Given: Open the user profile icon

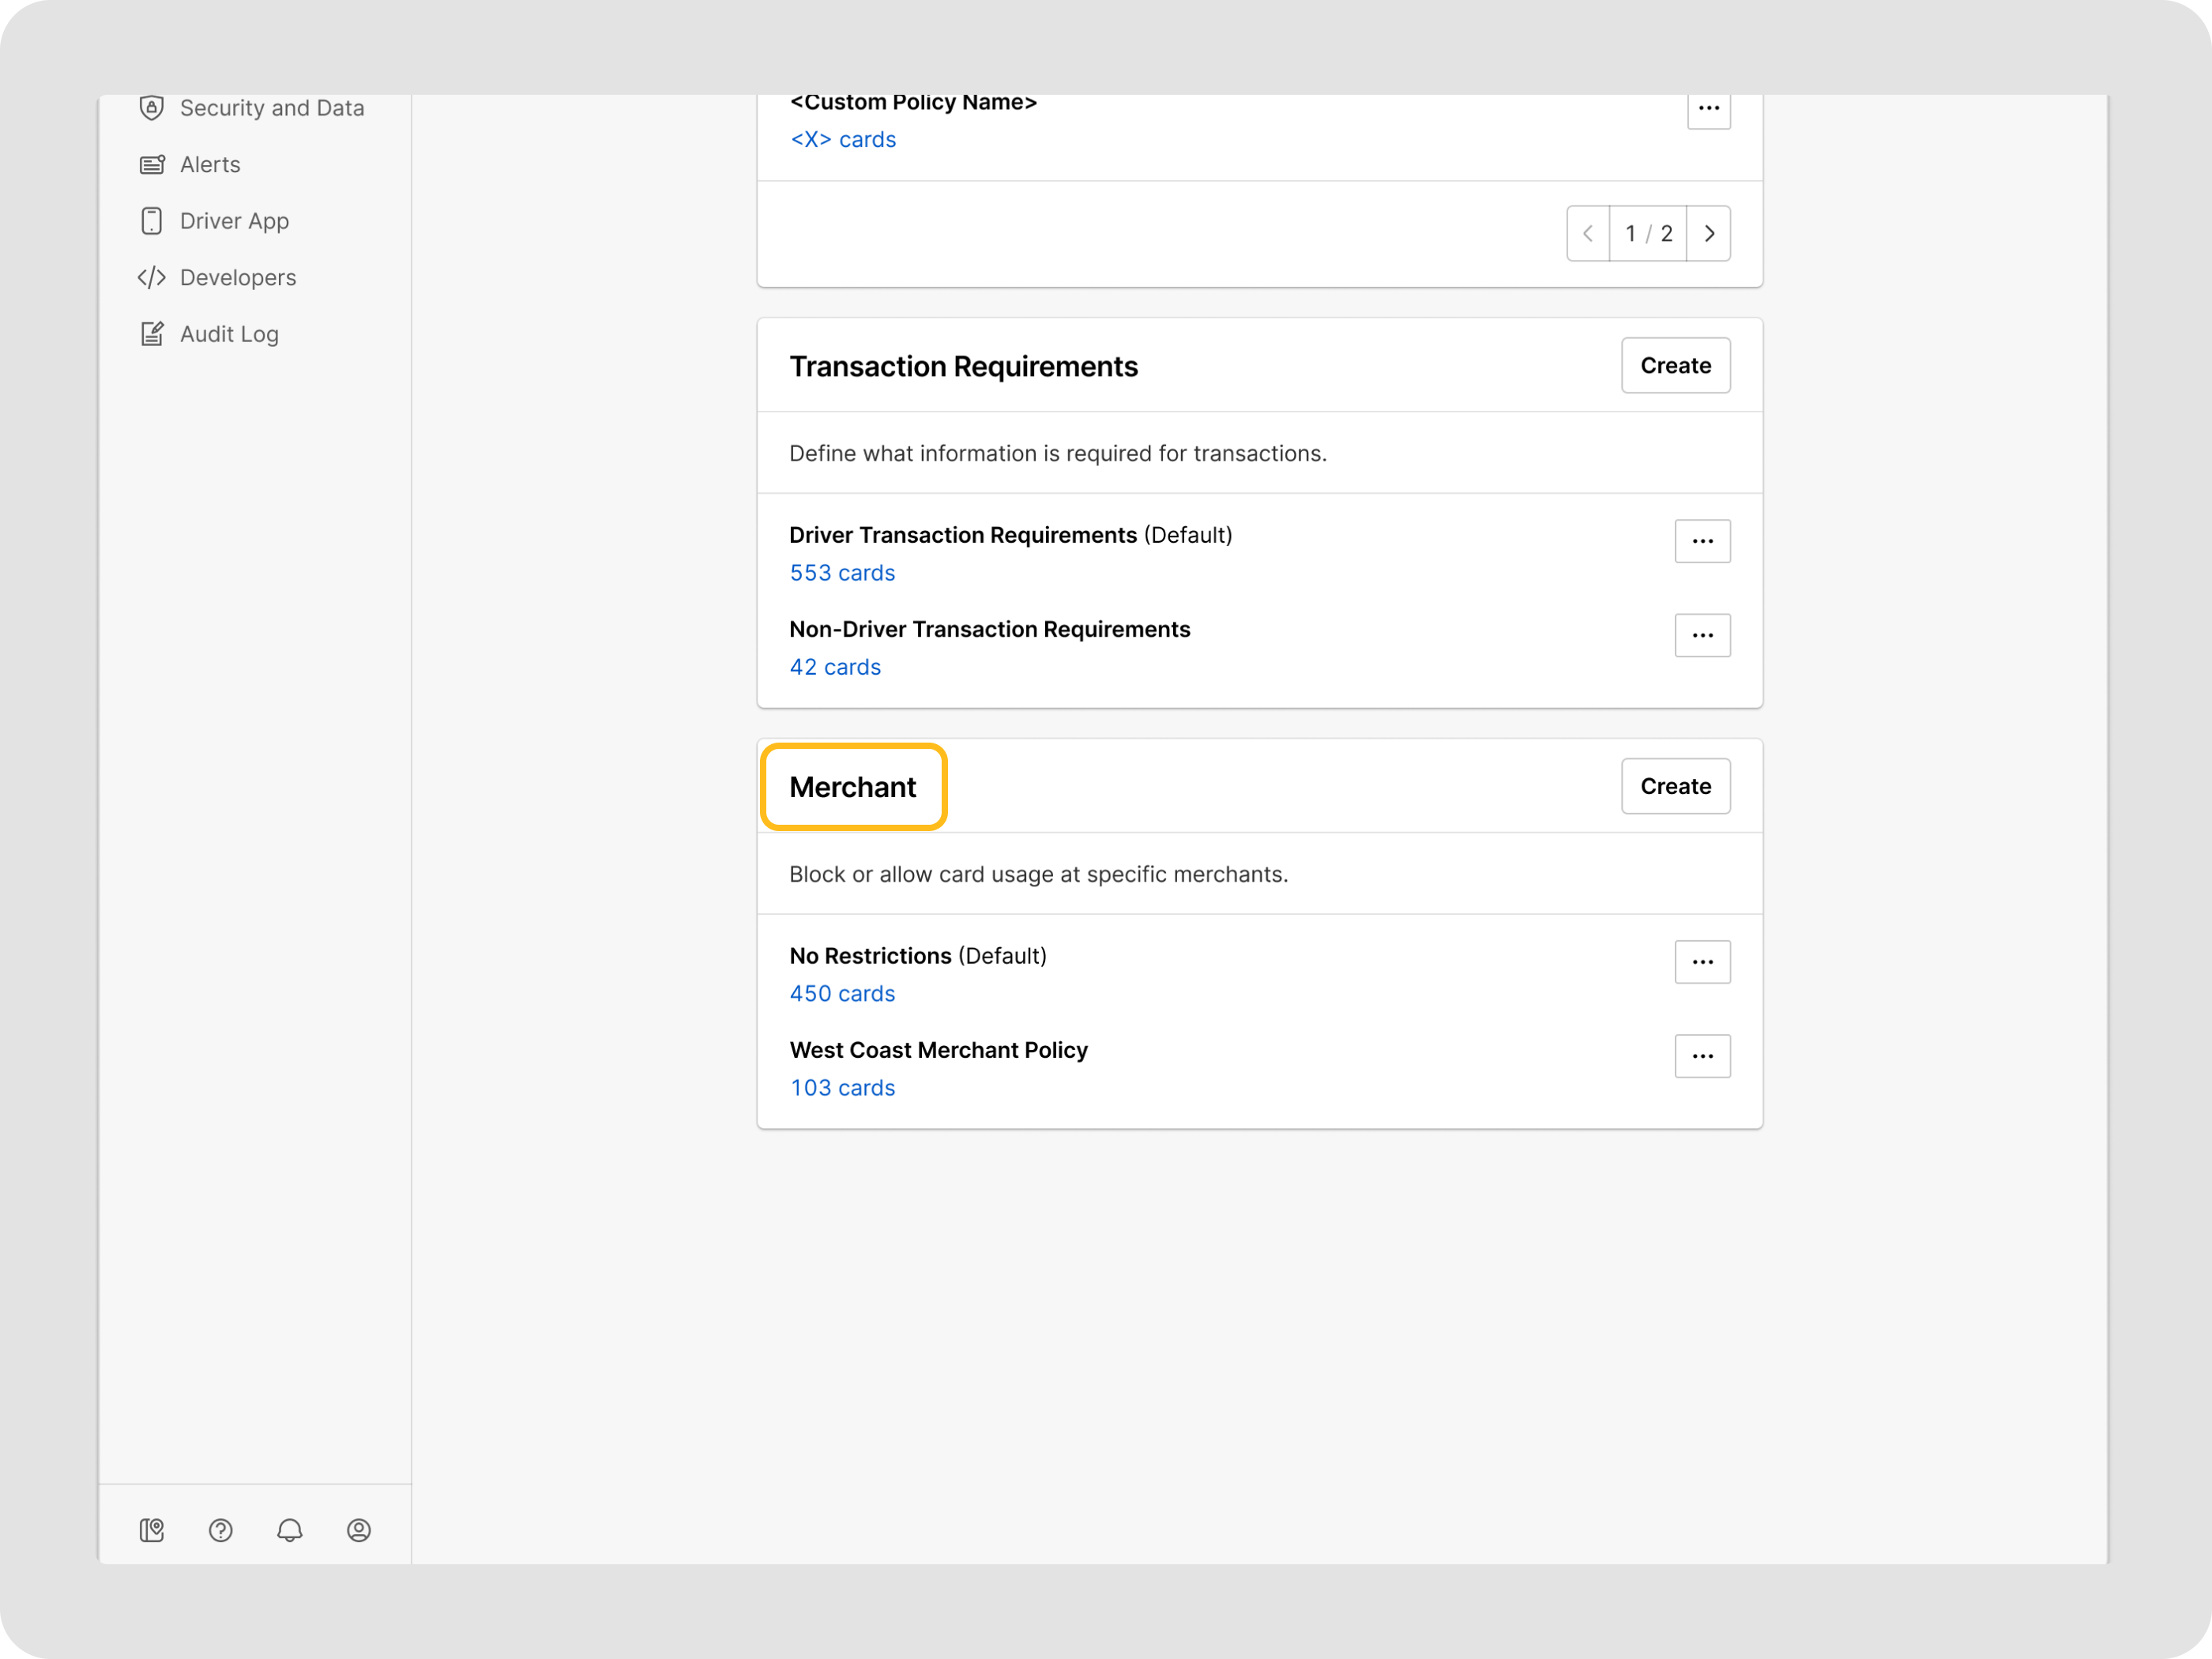Looking at the screenshot, I should [x=358, y=1530].
